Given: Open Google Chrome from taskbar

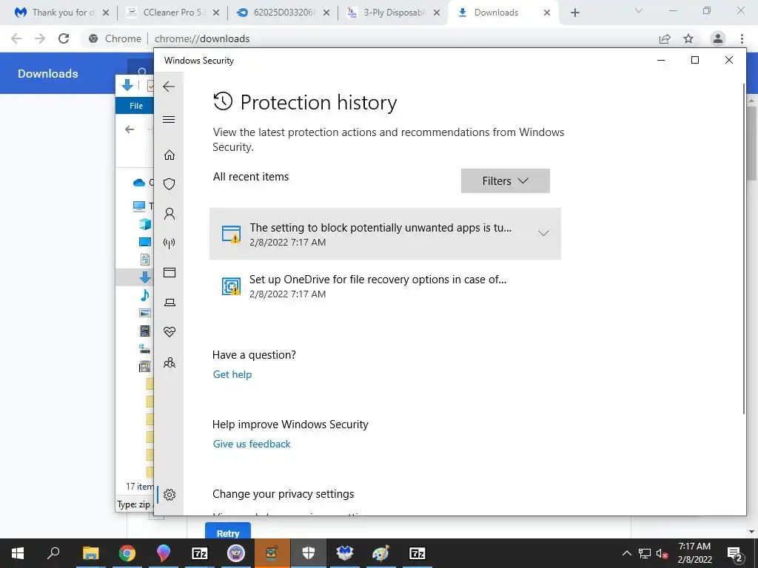Looking at the screenshot, I should pyautogui.click(x=127, y=553).
